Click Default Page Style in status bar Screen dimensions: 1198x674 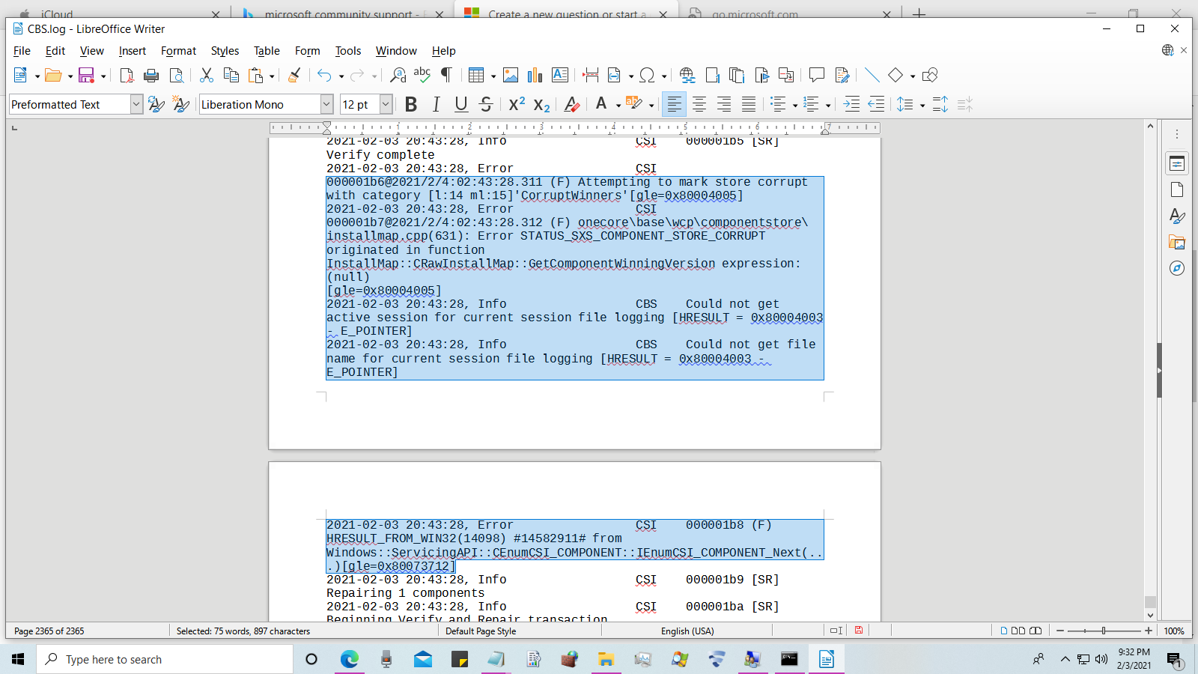tap(481, 631)
